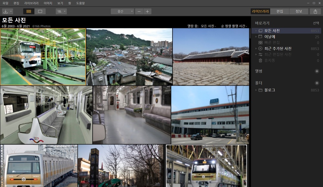Click the 빠른 편집 grid icon

260,43
